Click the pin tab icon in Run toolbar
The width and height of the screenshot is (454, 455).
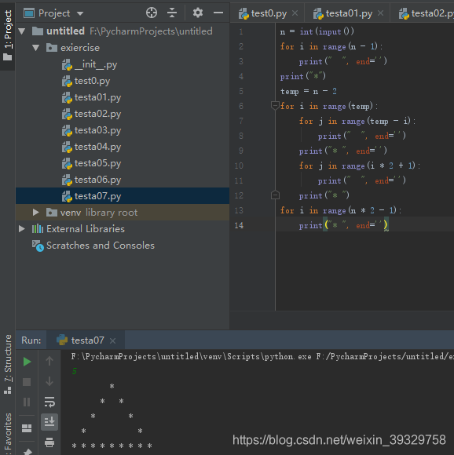coord(27,452)
